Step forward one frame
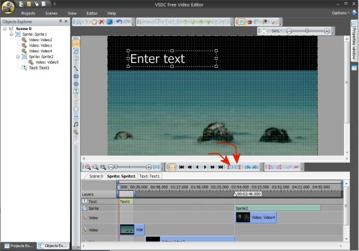The image size is (359, 251). pos(205,167)
